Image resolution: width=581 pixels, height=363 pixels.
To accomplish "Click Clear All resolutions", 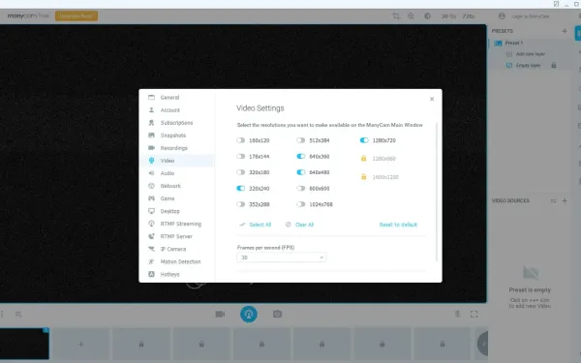I will click(x=300, y=225).
